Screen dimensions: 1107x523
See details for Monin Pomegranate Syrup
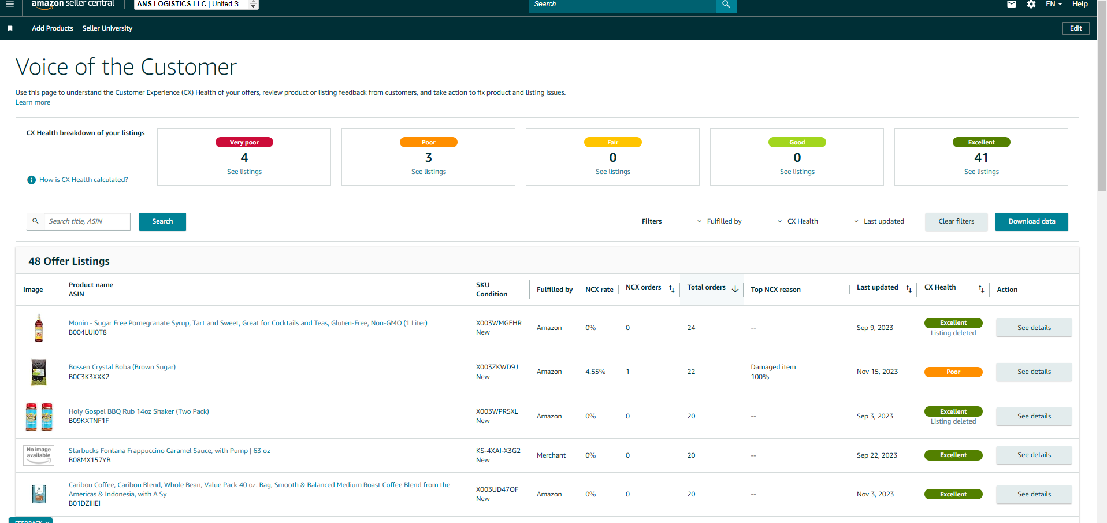click(x=1034, y=328)
